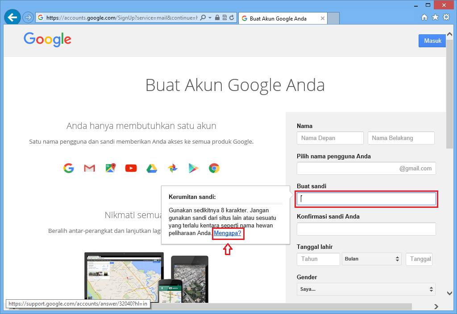Click the padlock security icon

coord(217,17)
